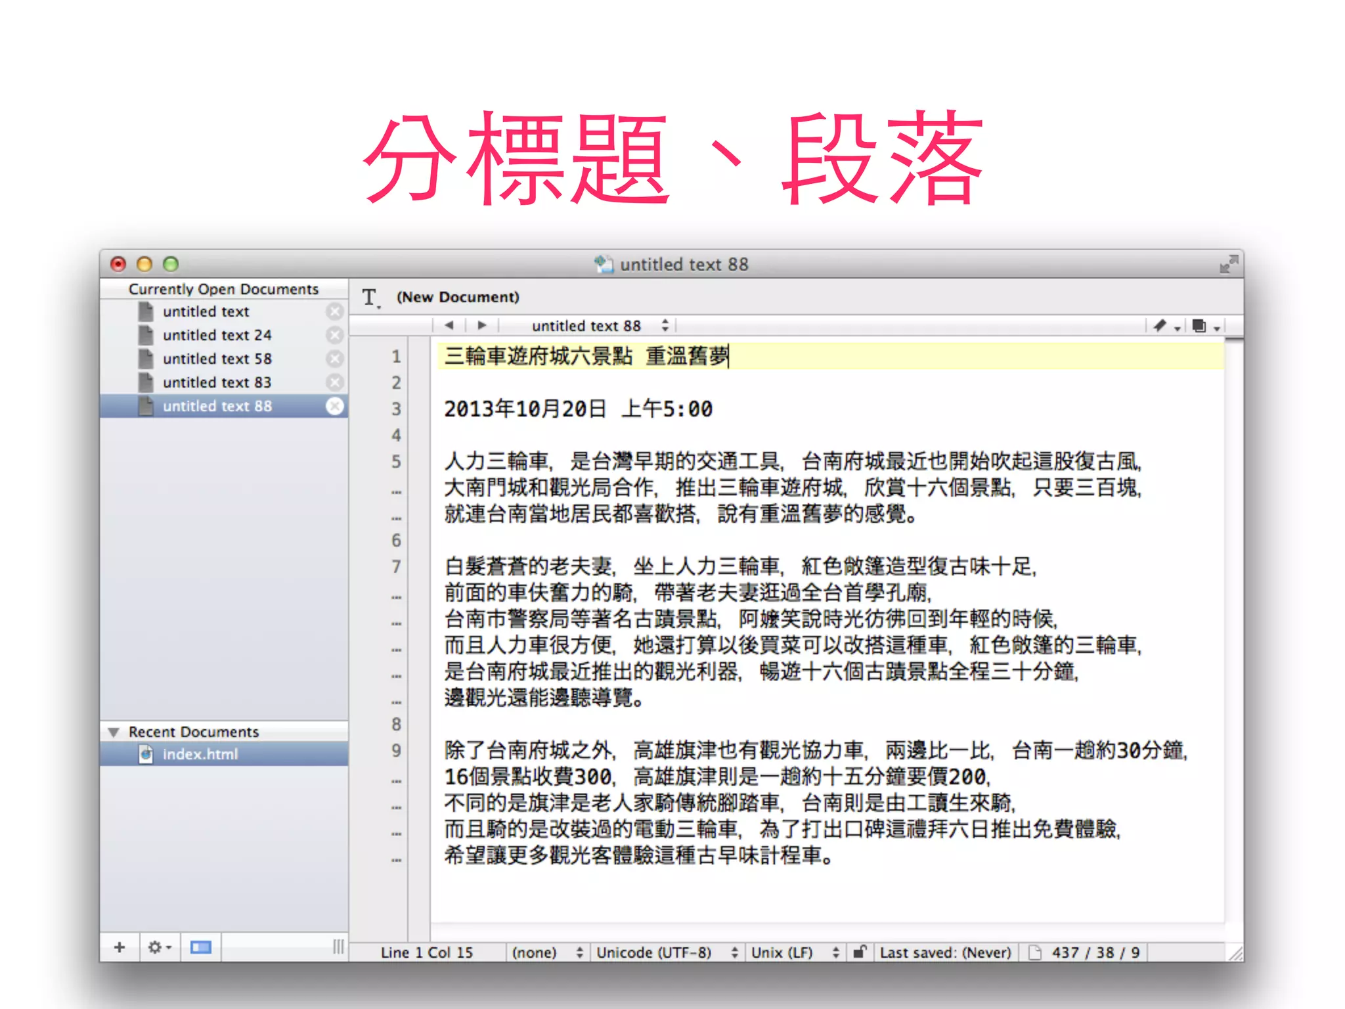
Task: Open index.html from Recent Documents
Action: (x=200, y=754)
